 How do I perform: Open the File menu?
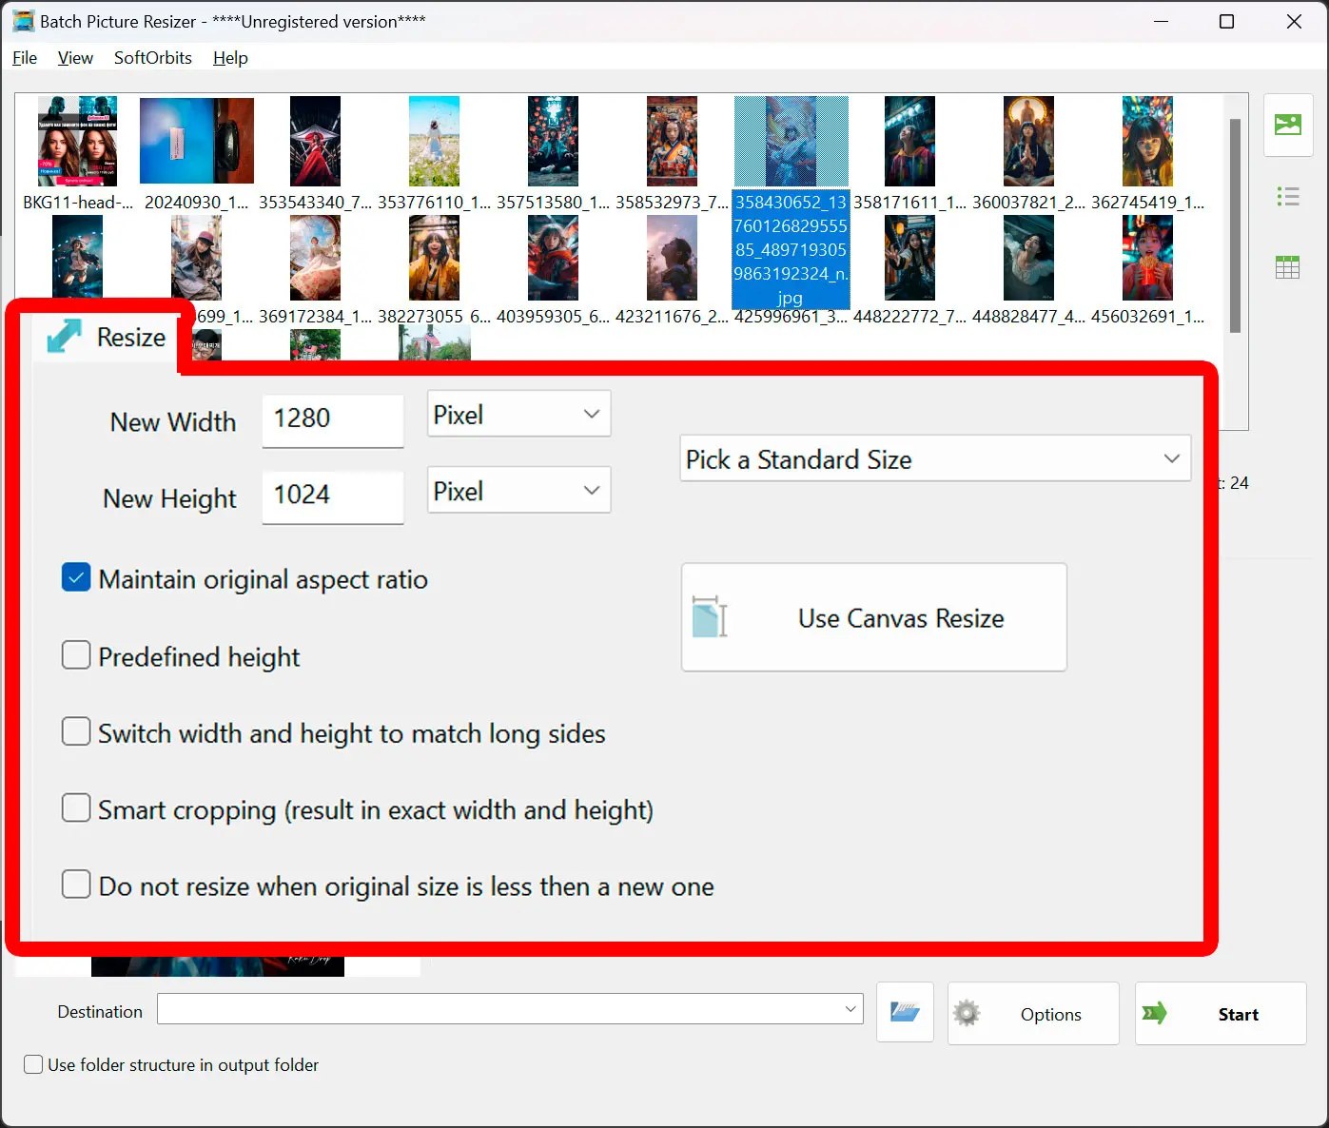tap(25, 58)
